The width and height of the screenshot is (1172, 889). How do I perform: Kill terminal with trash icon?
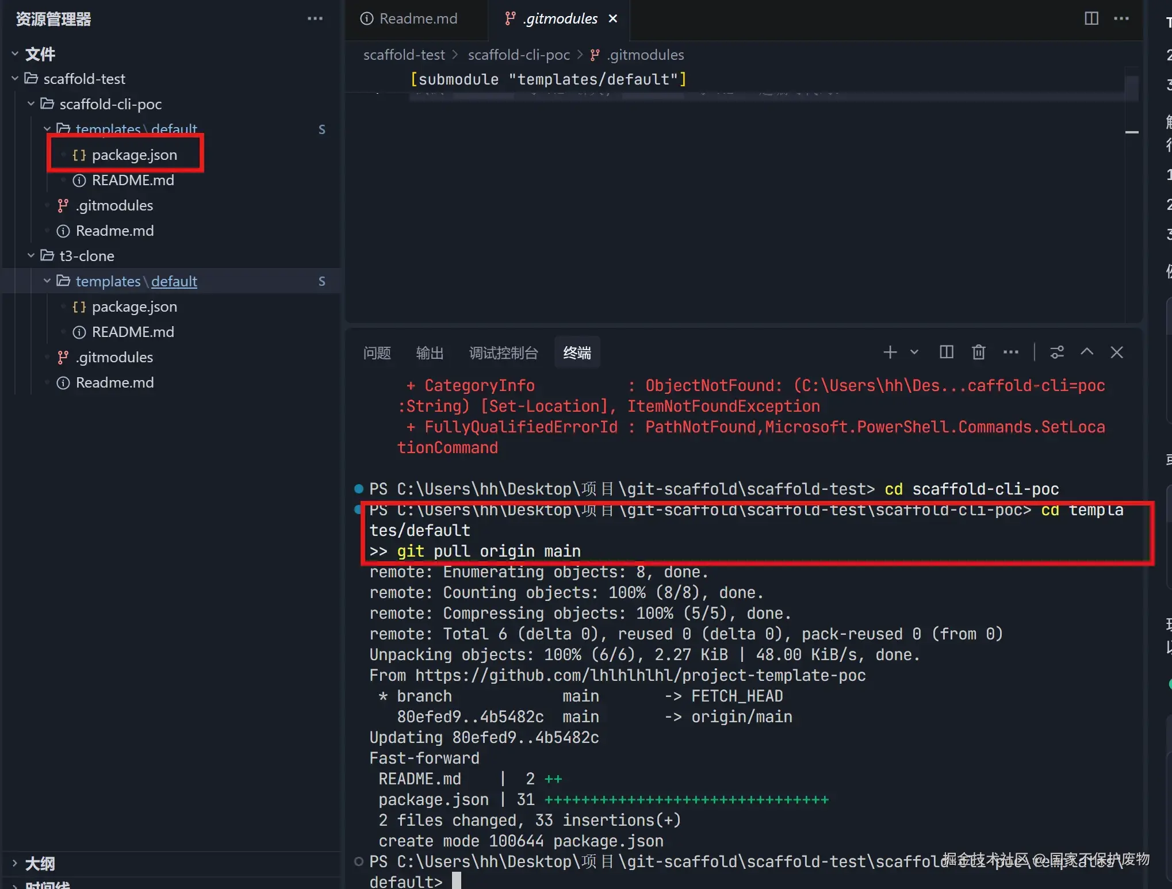point(978,352)
